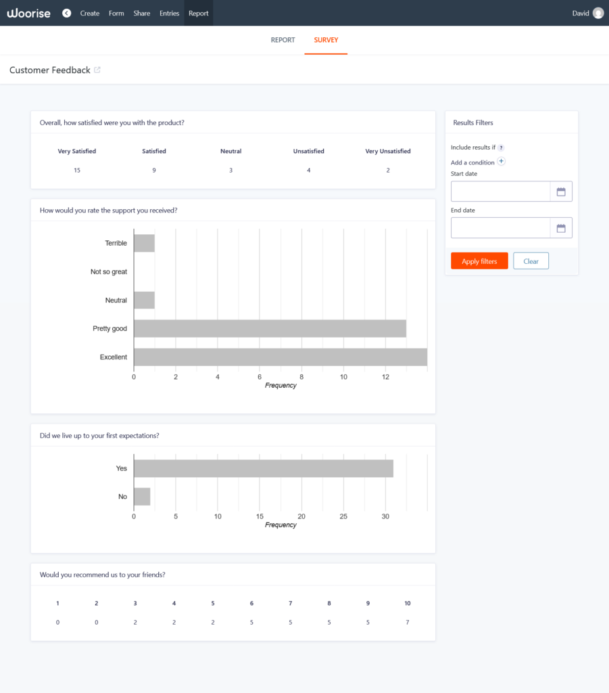
Task: Clear all applied filters
Action: tap(531, 261)
